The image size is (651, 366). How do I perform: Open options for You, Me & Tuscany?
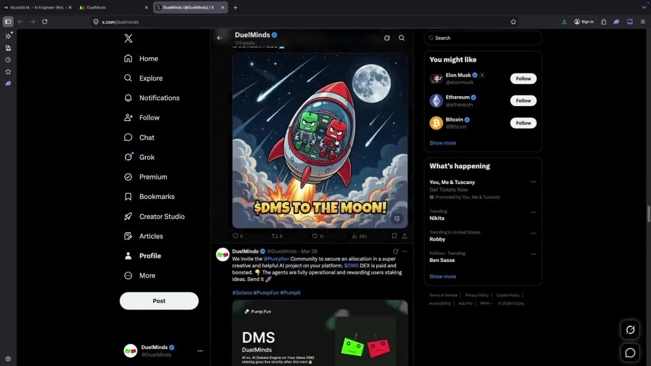pos(533,181)
